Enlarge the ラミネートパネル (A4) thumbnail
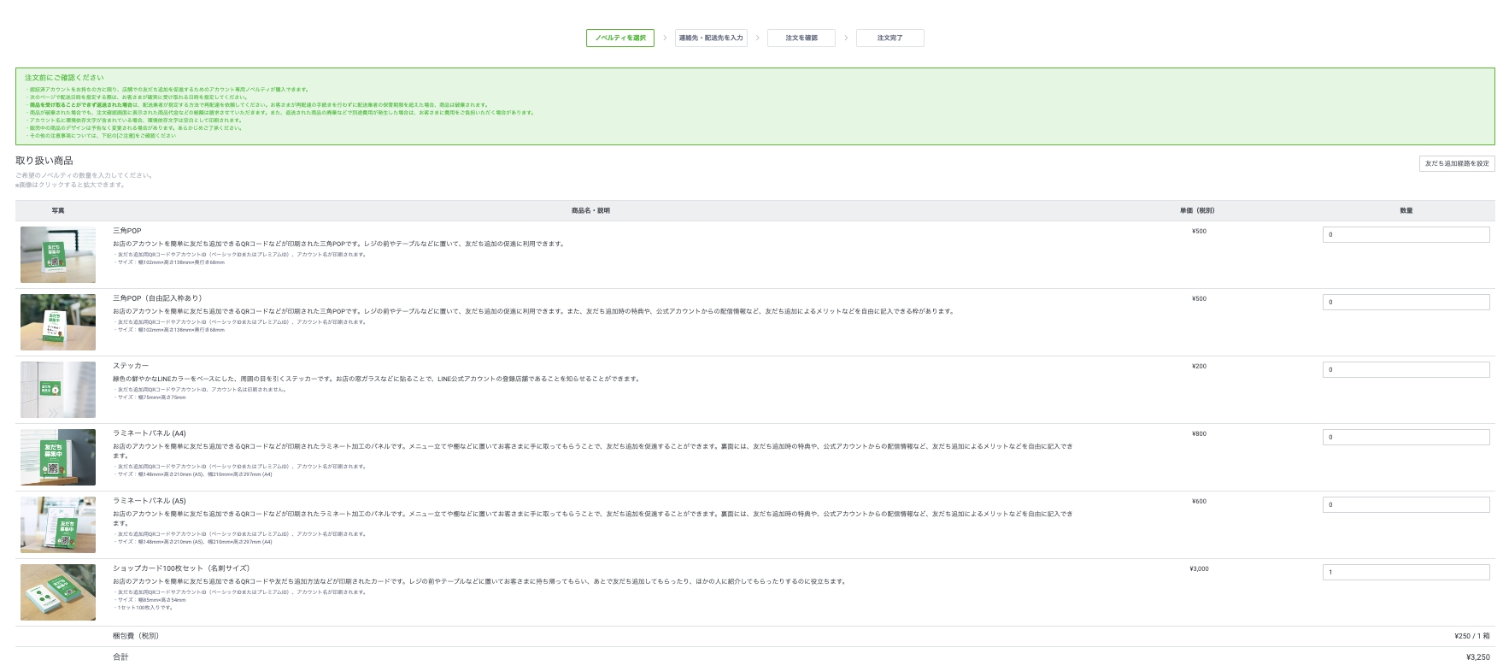 tap(58, 457)
